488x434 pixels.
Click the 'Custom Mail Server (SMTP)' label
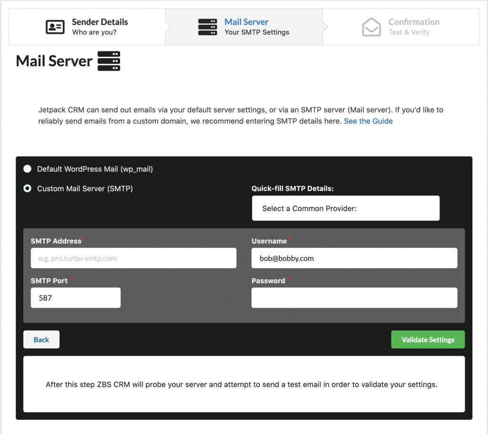pos(85,188)
